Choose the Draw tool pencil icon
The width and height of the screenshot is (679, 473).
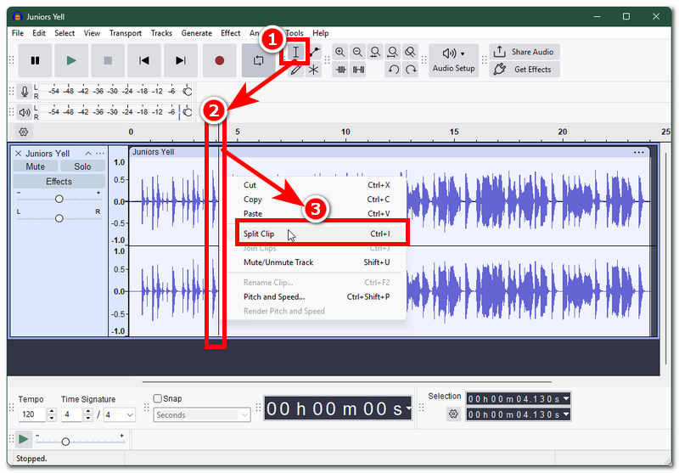point(295,70)
